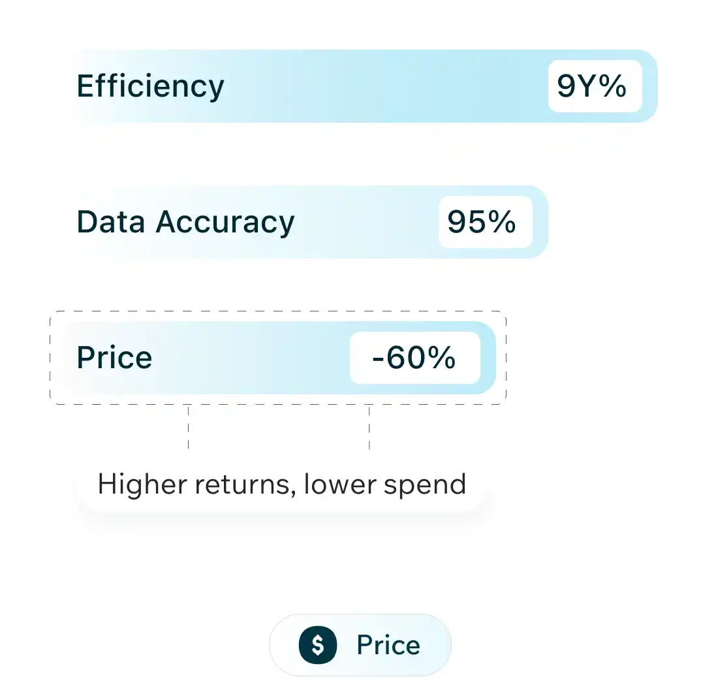
Task: Select the Price label in the highlighted bar
Action: coord(114,358)
